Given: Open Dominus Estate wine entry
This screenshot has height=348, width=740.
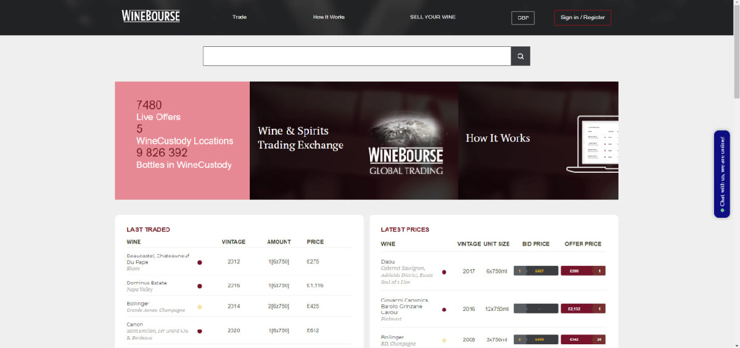Looking at the screenshot, I should 147,283.
